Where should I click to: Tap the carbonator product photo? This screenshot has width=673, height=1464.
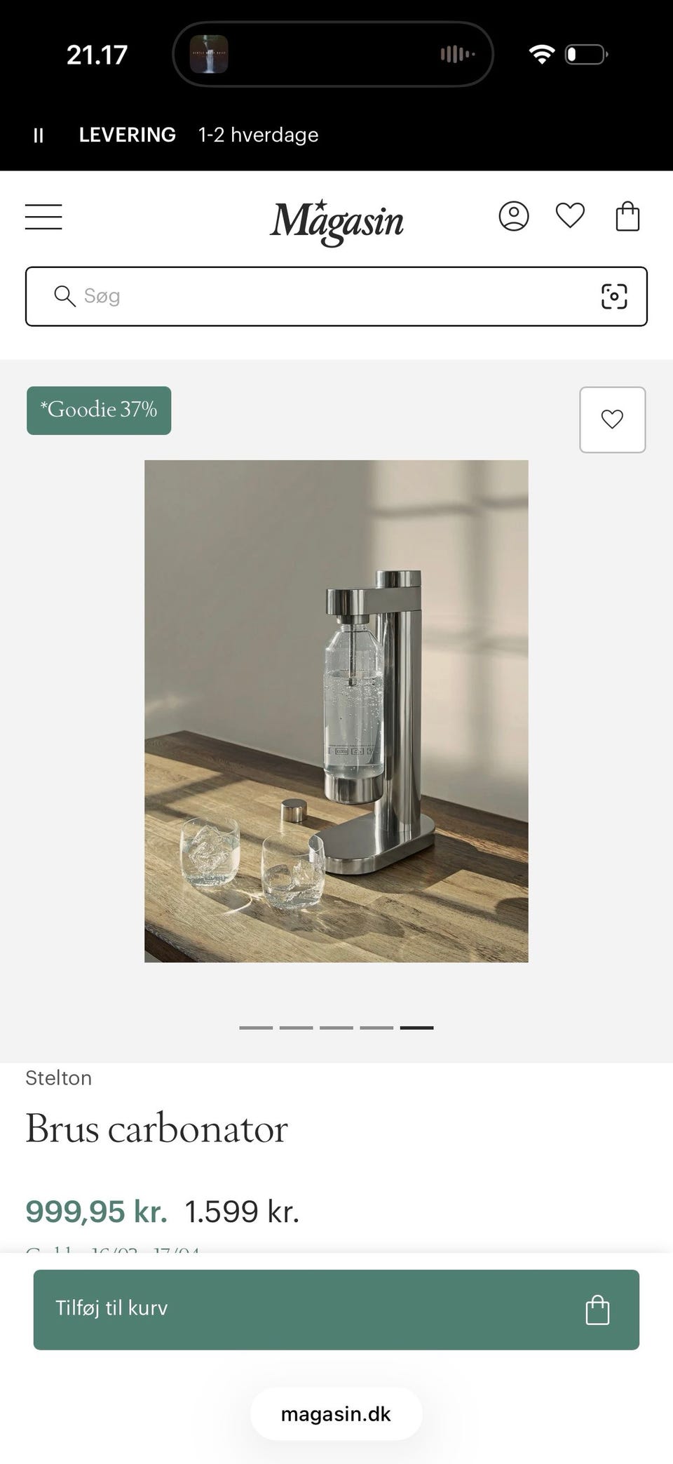[336, 711]
